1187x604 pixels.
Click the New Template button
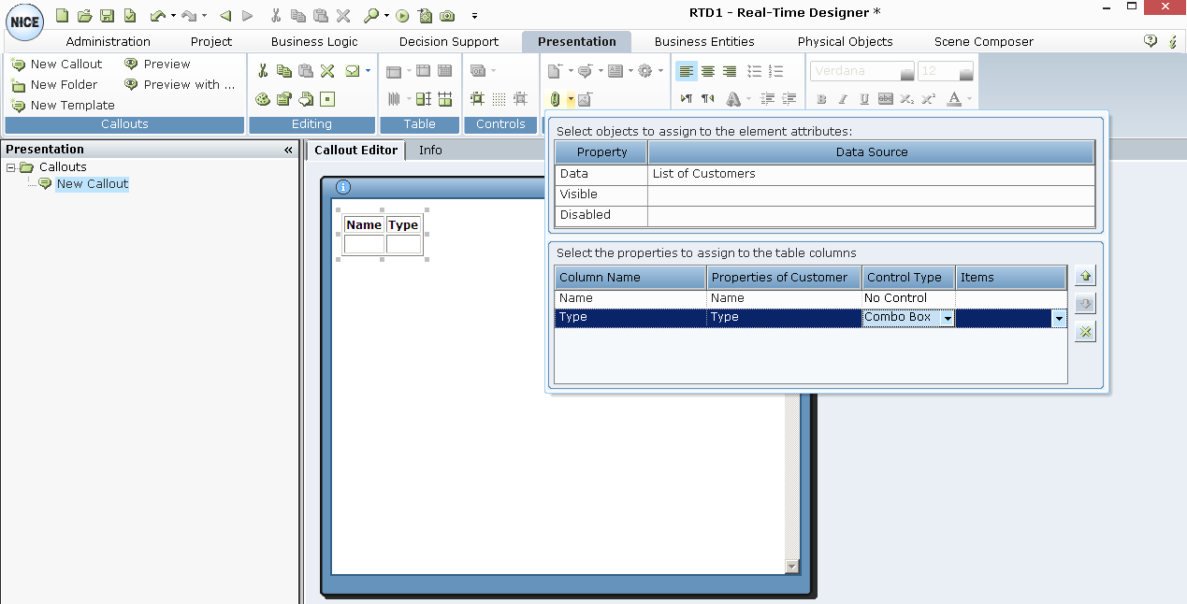coord(62,105)
